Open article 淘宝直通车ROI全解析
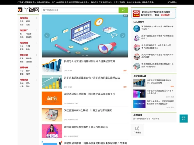The height and width of the screenshot is (145, 194). pos(88,110)
